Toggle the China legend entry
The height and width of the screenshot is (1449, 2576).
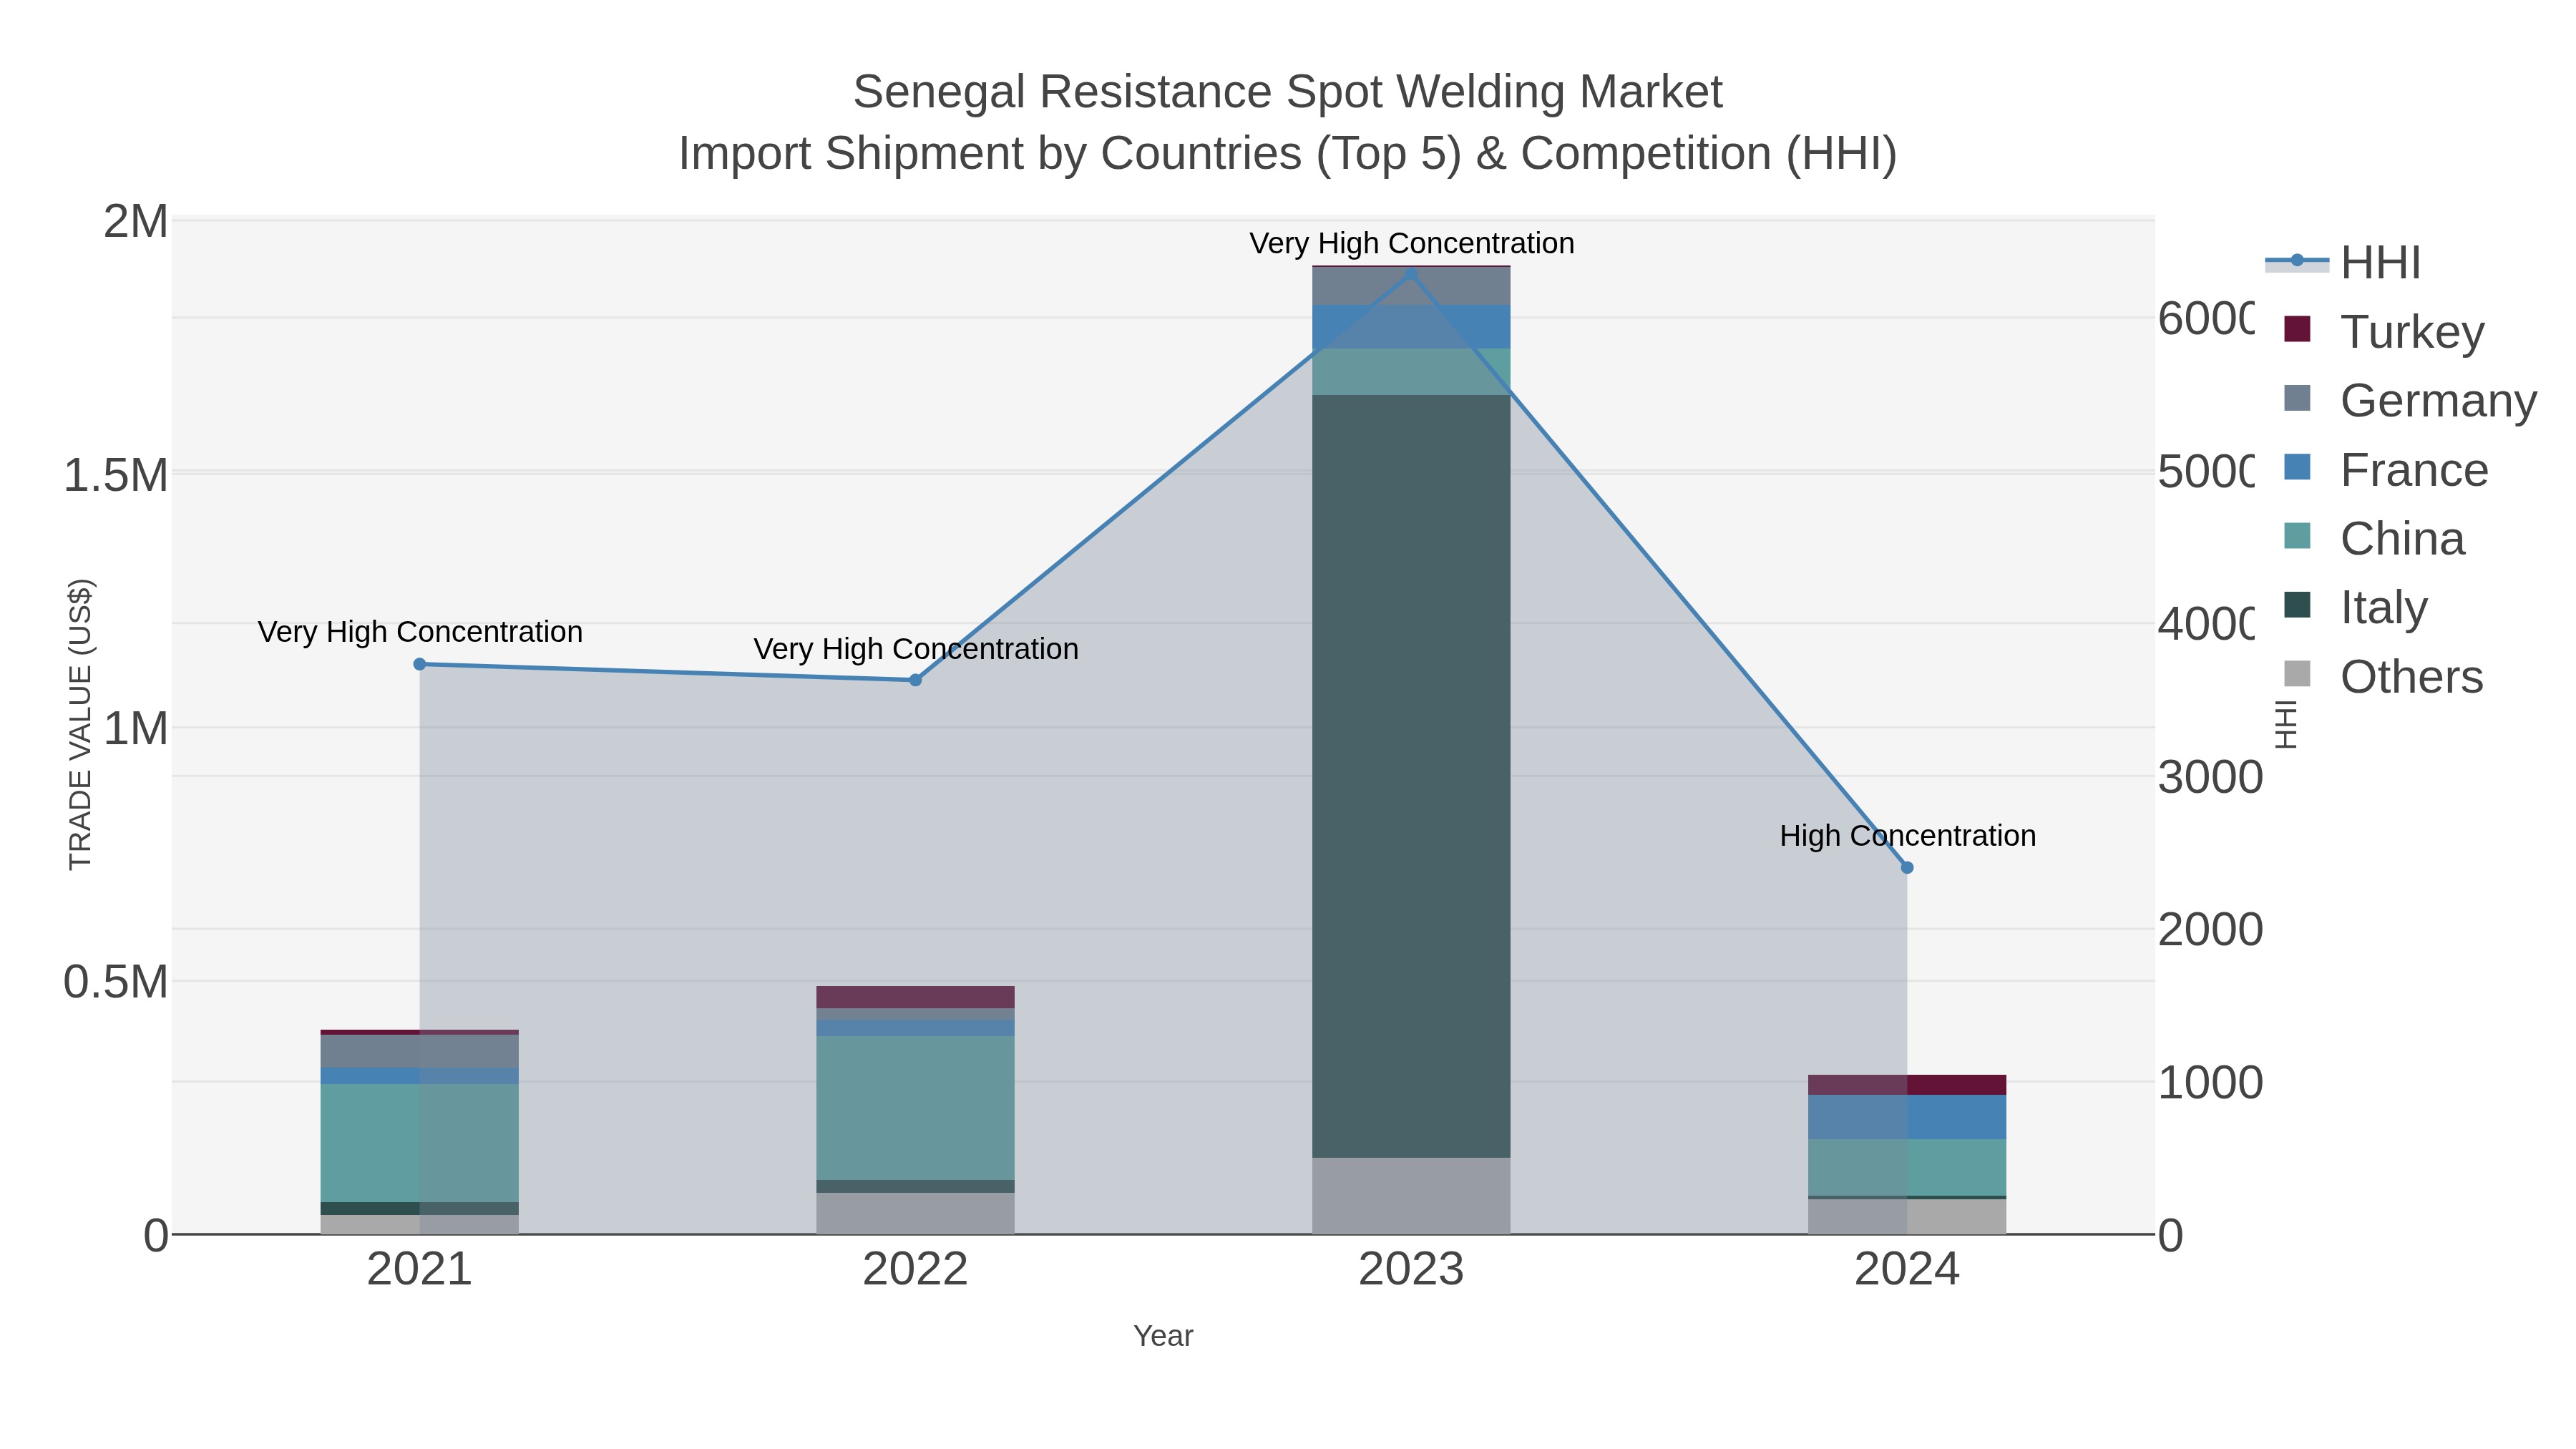2374,538
